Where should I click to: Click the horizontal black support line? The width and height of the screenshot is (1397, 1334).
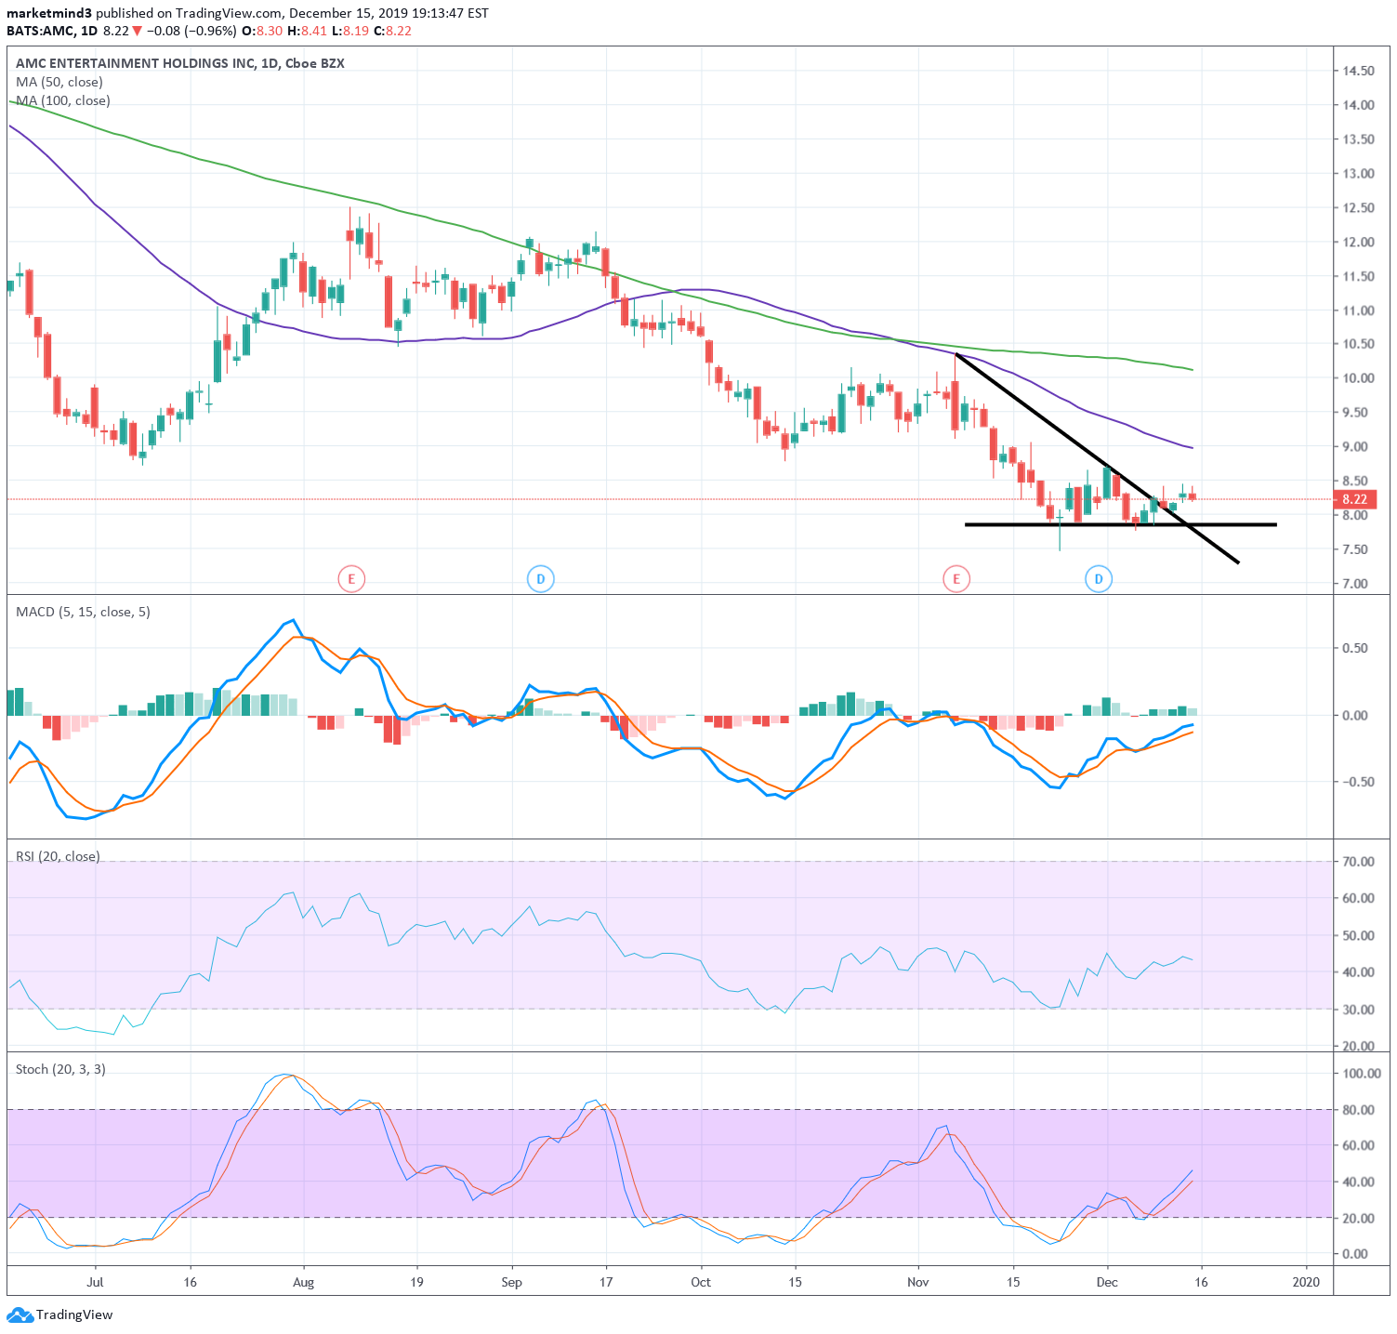point(1121,524)
